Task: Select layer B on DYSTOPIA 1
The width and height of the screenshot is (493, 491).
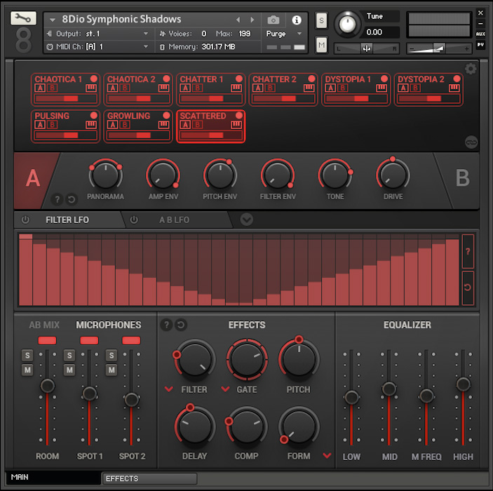Action: point(342,88)
